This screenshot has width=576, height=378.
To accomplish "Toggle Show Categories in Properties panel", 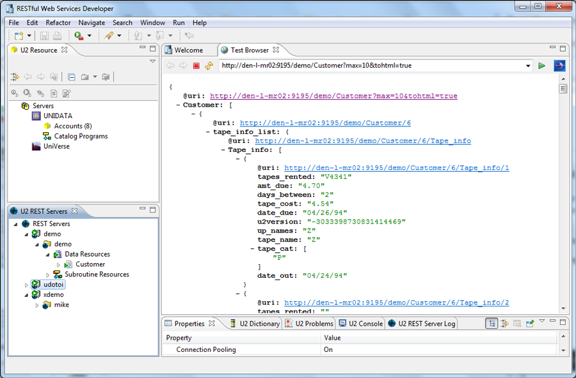I will 492,323.
